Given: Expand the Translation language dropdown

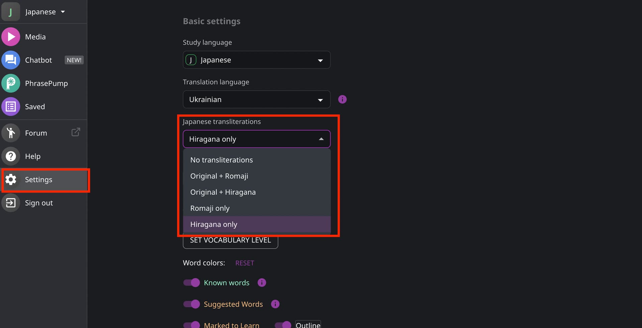Looking at the screenshot, I should [256, 100].
